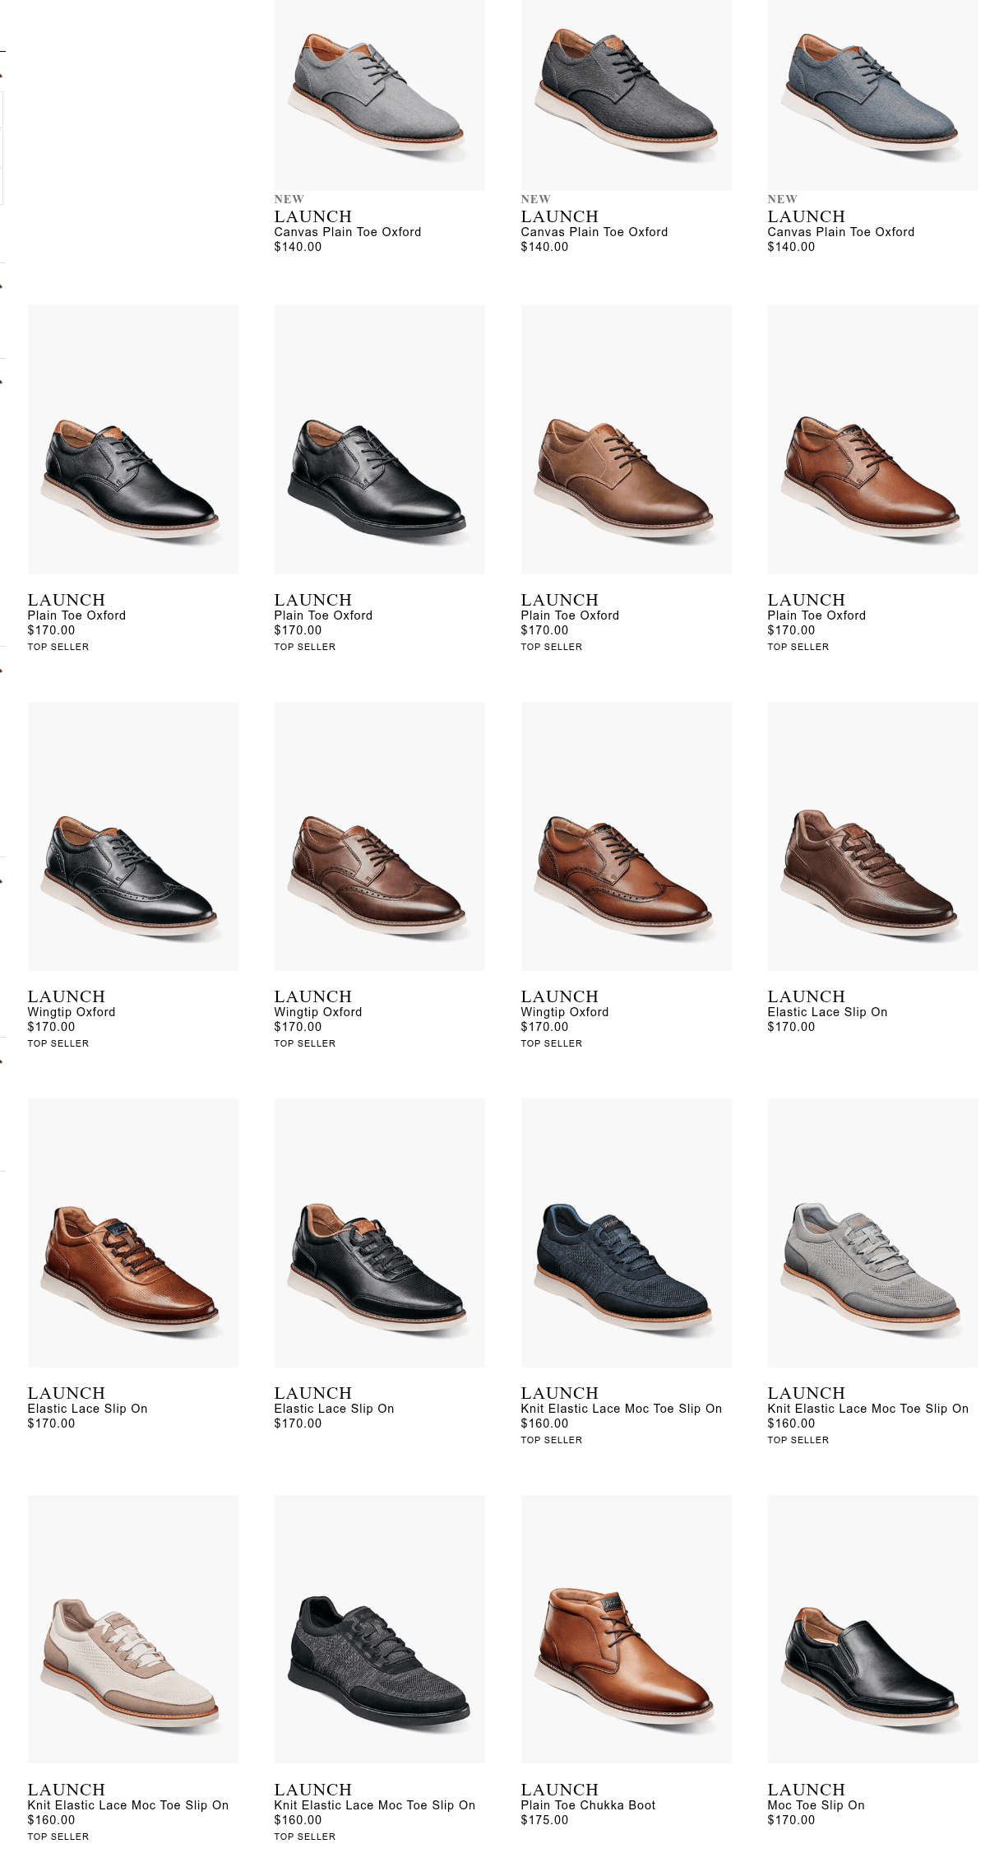Choose the black plain toe oxford with white sole
Image resolution: width=990 pixels, height=1853 pixels.
[x=132, y=439]
